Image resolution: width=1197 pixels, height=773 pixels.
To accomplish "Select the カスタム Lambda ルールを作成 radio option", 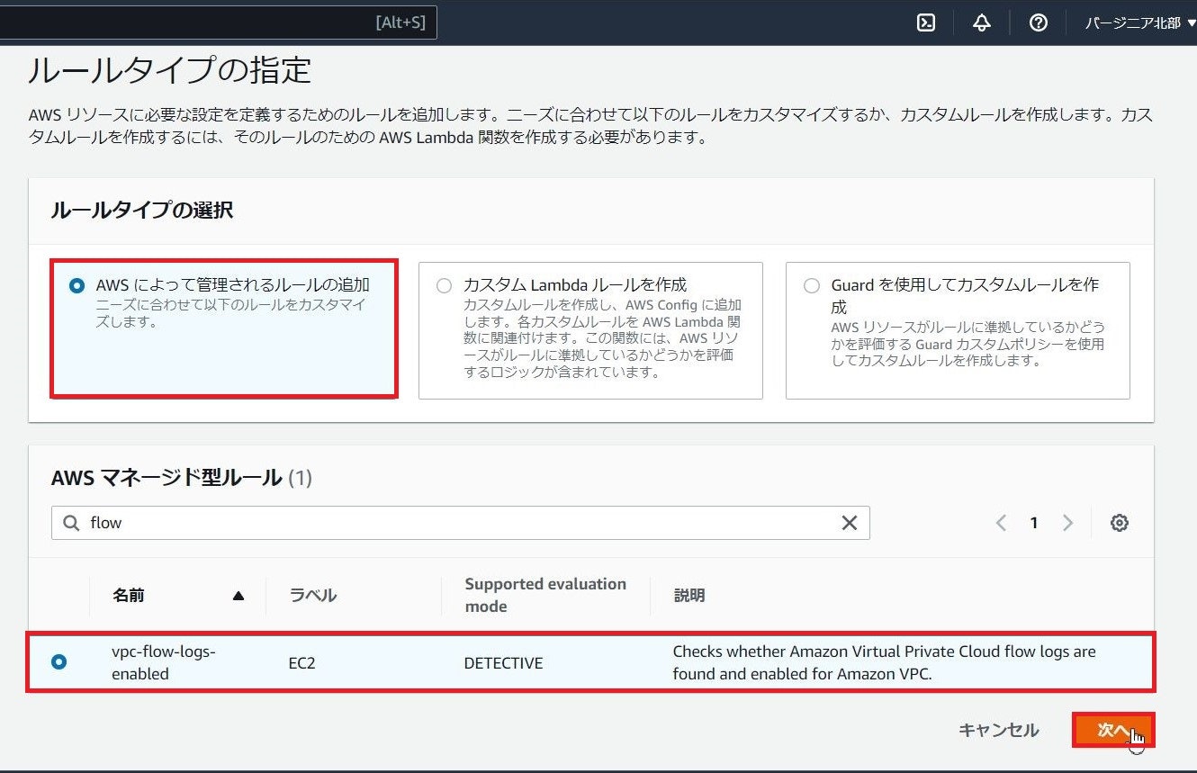I will 444,285.
